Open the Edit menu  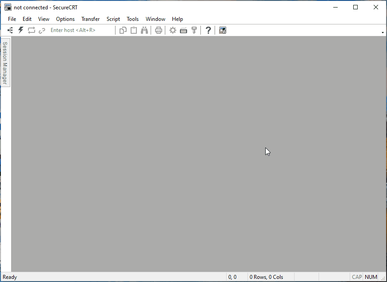[27, 19]
